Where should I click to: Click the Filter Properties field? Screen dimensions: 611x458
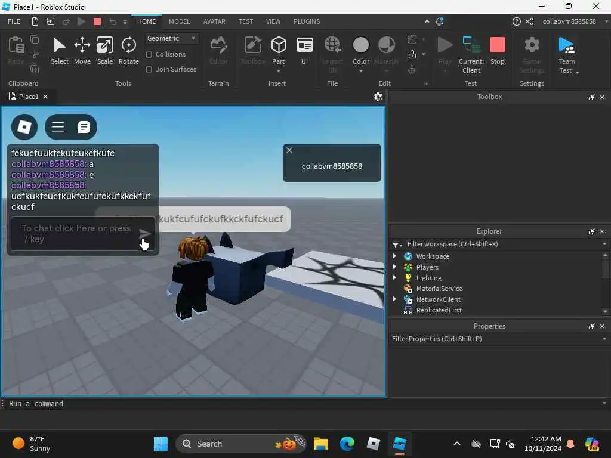(x=495, y=339)
